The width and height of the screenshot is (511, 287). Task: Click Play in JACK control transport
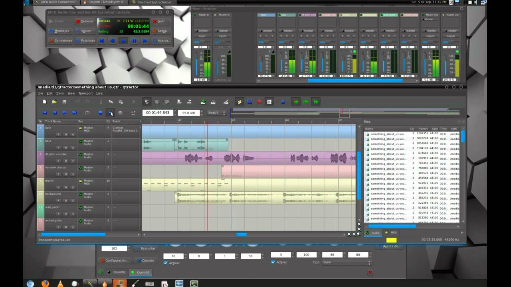[x=123, y=41]
